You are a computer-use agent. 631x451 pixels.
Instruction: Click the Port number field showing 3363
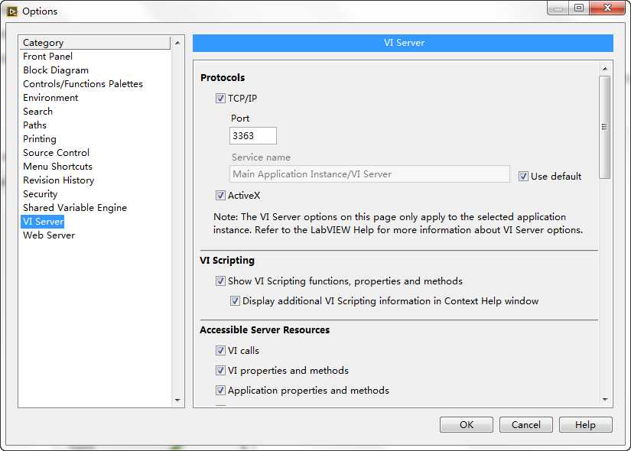tap(253, 135)
